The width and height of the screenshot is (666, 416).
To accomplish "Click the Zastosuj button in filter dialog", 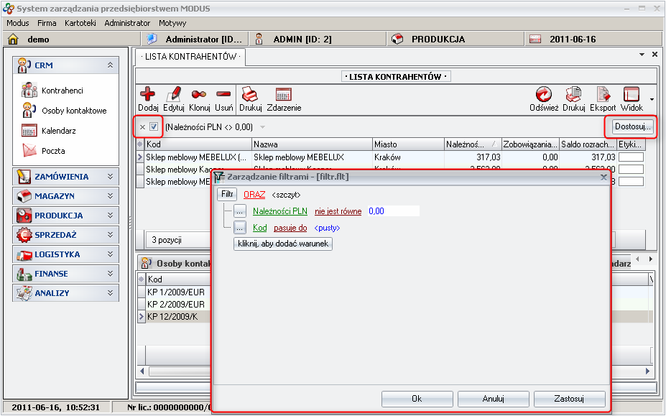I will 569,399.
